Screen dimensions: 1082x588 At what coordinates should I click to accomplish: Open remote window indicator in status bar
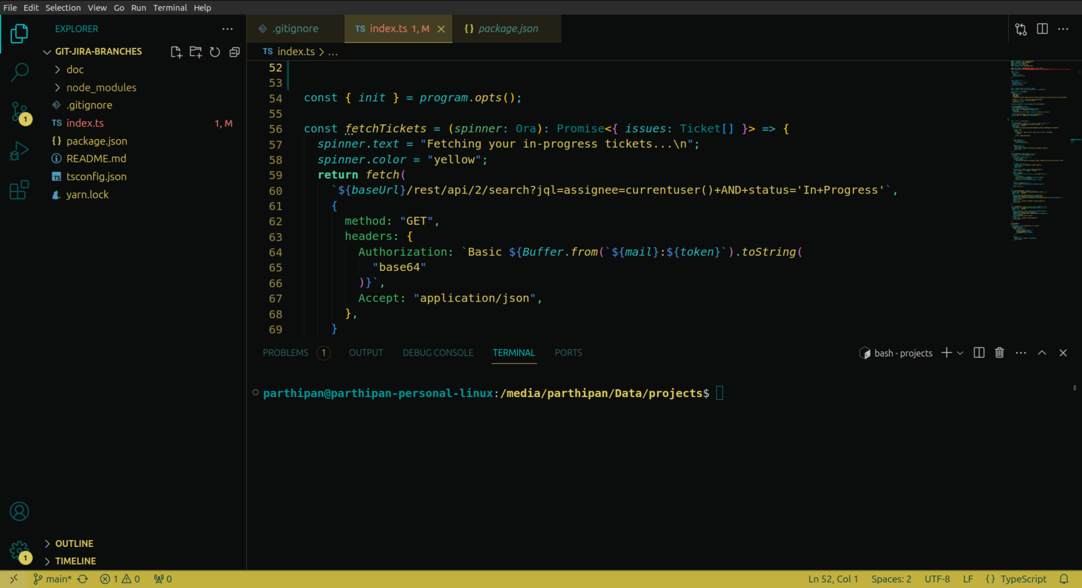[14, 579]
